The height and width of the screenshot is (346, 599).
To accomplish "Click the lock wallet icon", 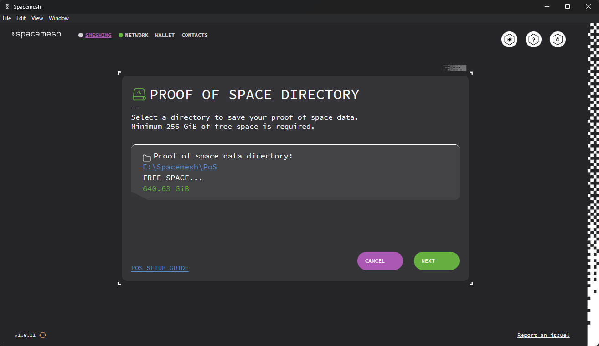I will tap(558, 40).
